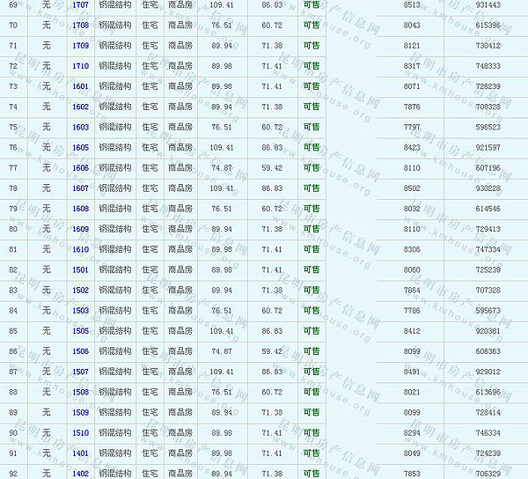Open the room 1602 details link

(81, 107)
